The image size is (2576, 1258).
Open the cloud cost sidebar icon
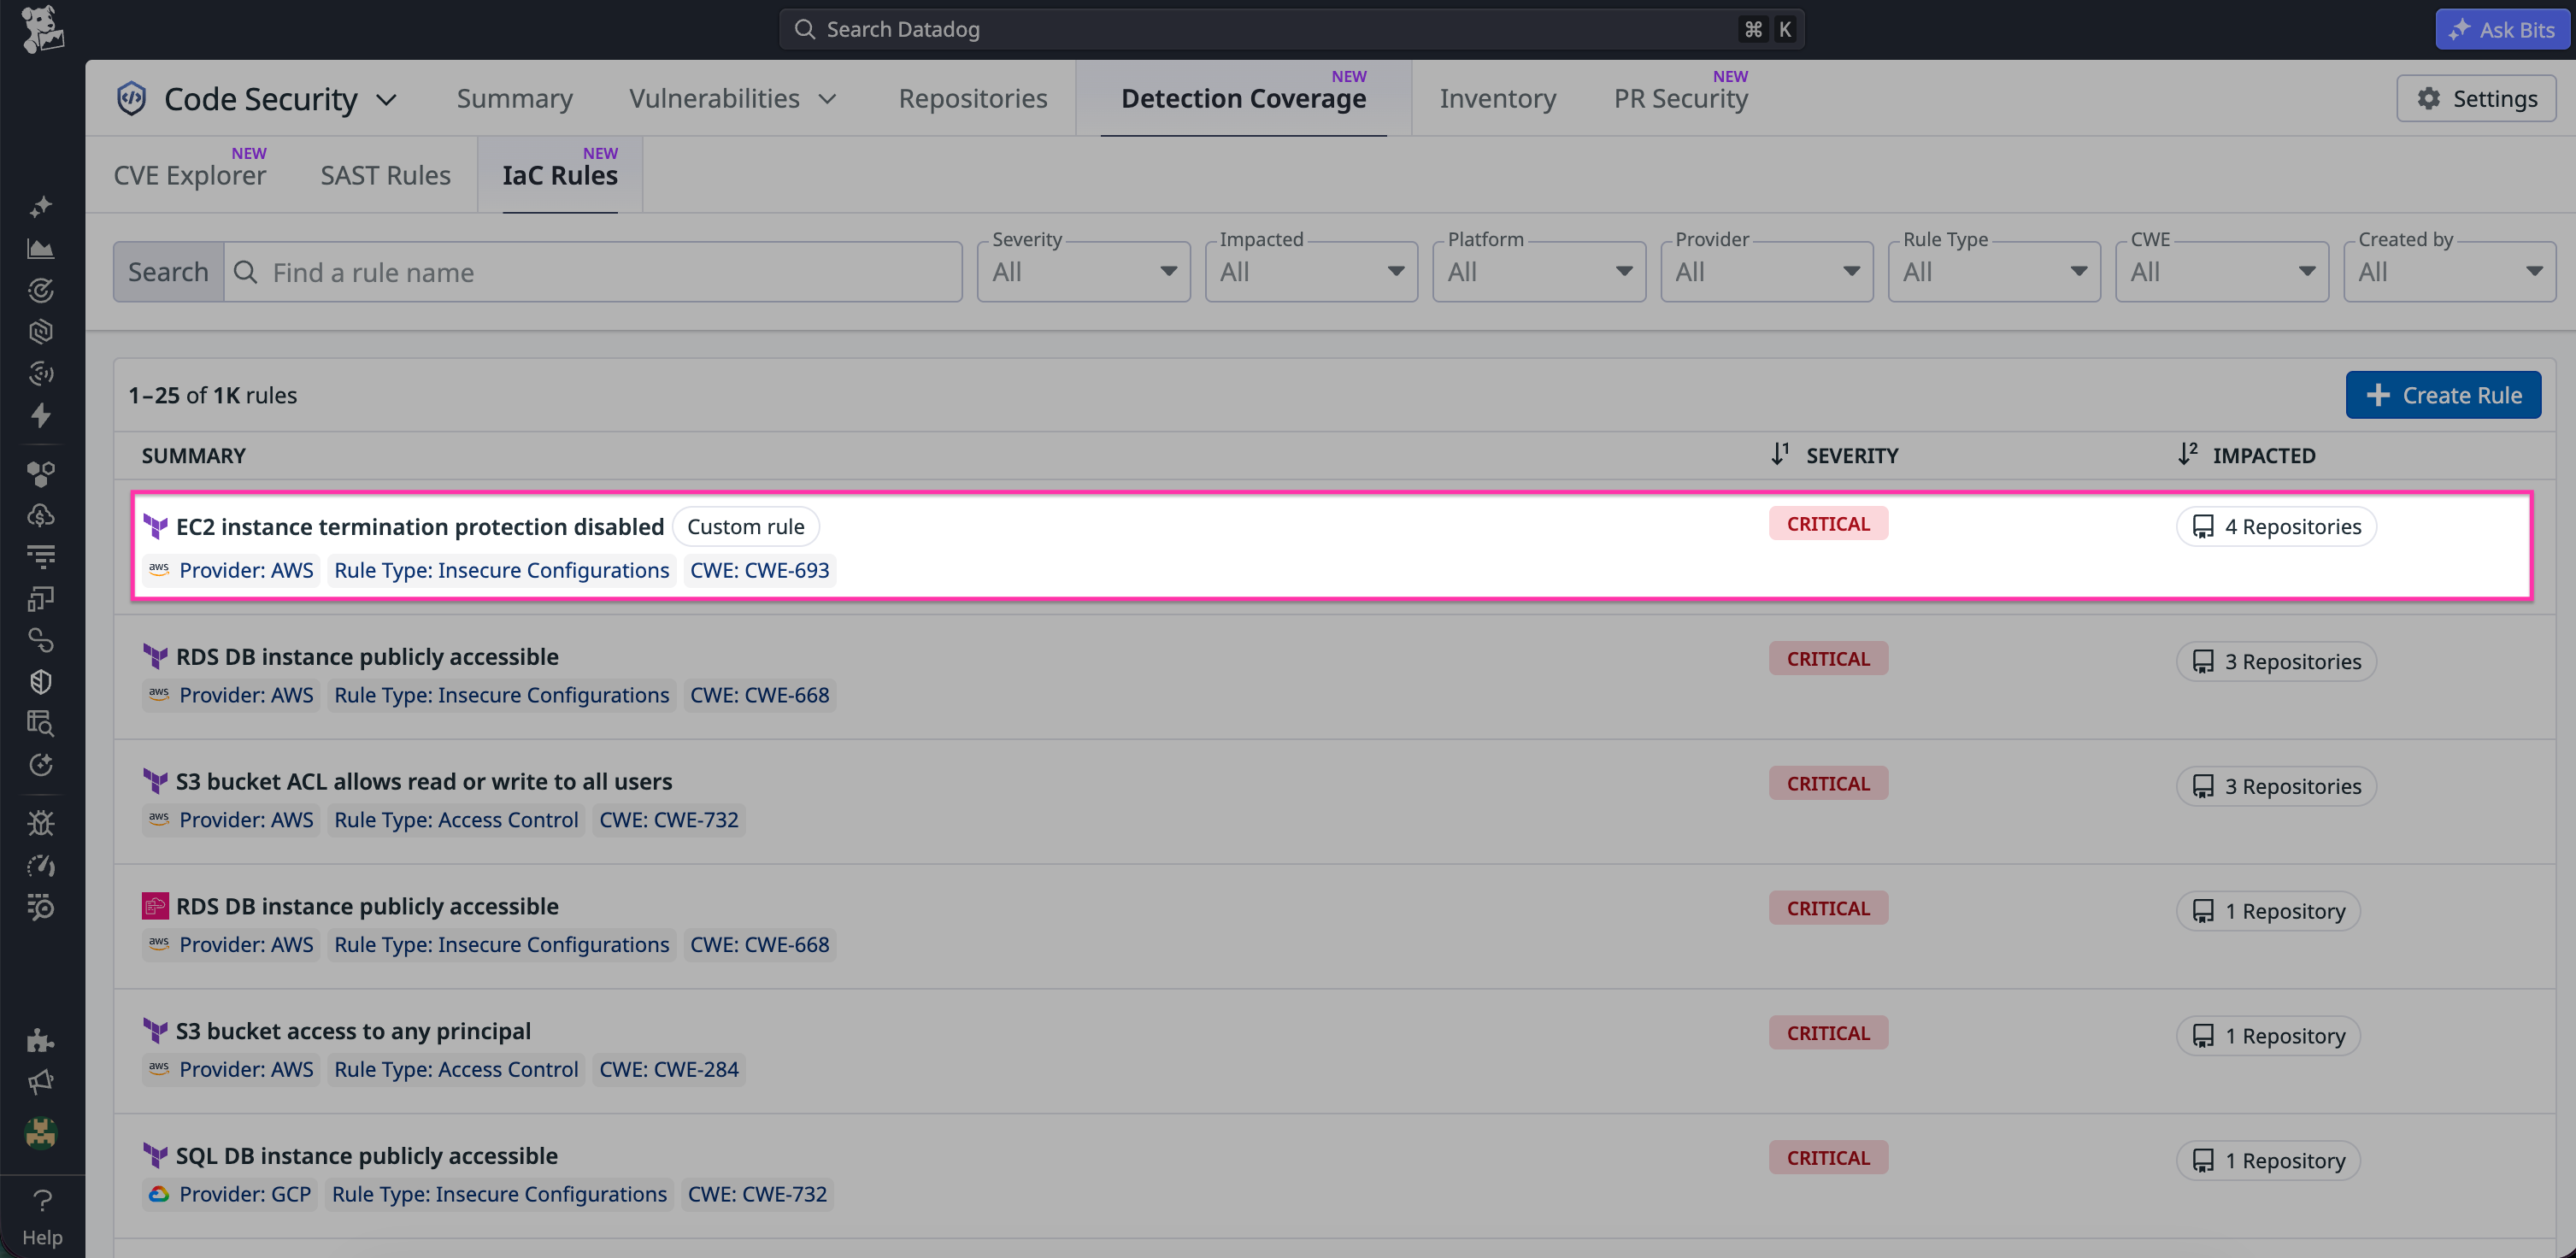(41, 515)
